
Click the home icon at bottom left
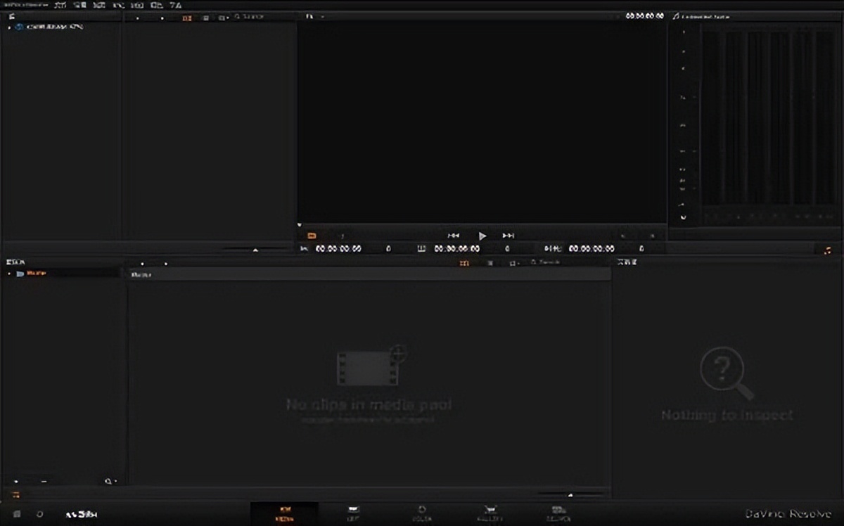(x=17, y=514)
